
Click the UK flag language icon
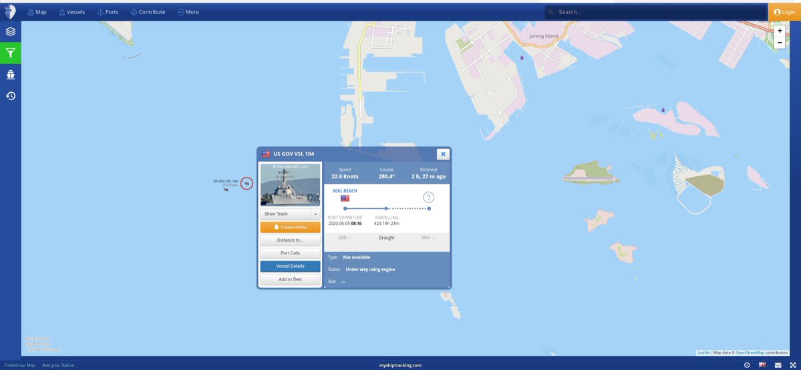pos(762,365)
